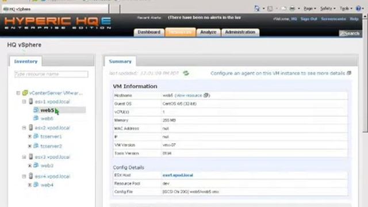
Task: Refresh the last updated summary
Action: pos(186,73)
